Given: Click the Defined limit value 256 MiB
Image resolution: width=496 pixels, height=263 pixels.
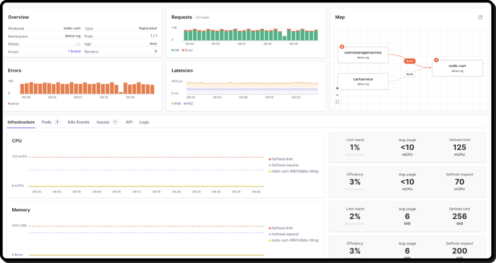Looking at the screenshot, I should point(460,216).
